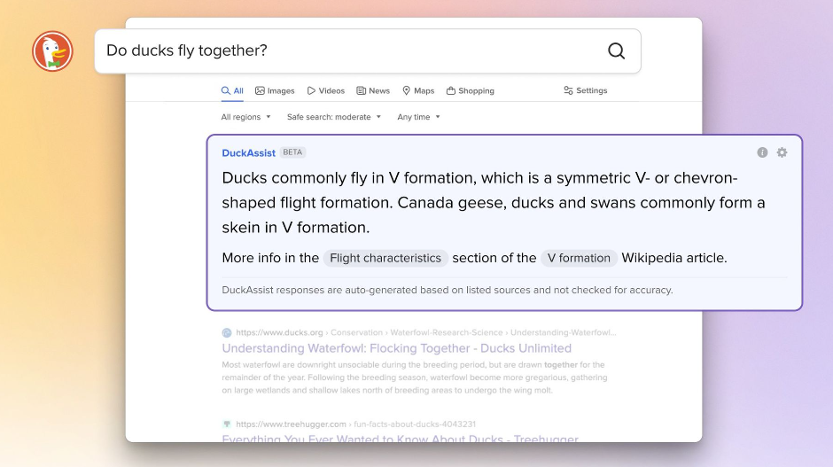
Task: Switch to the Shopping tab
Action: point(471,91)
